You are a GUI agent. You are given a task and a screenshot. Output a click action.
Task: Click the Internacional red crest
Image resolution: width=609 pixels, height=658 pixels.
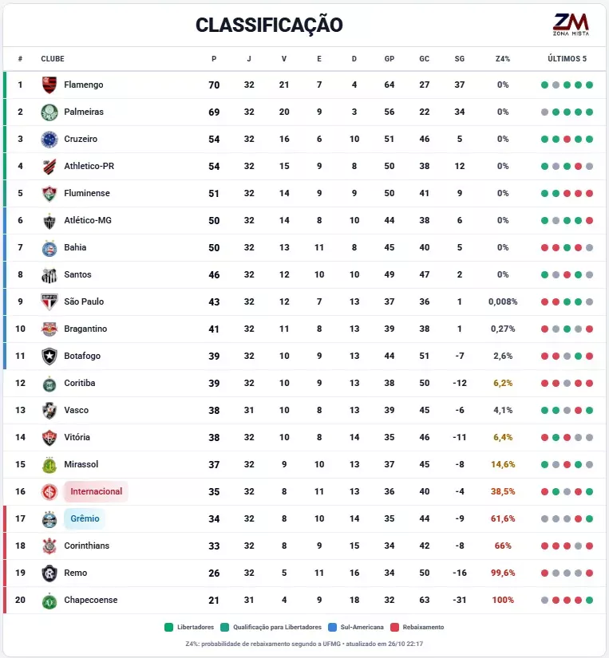tap(49, 491)
